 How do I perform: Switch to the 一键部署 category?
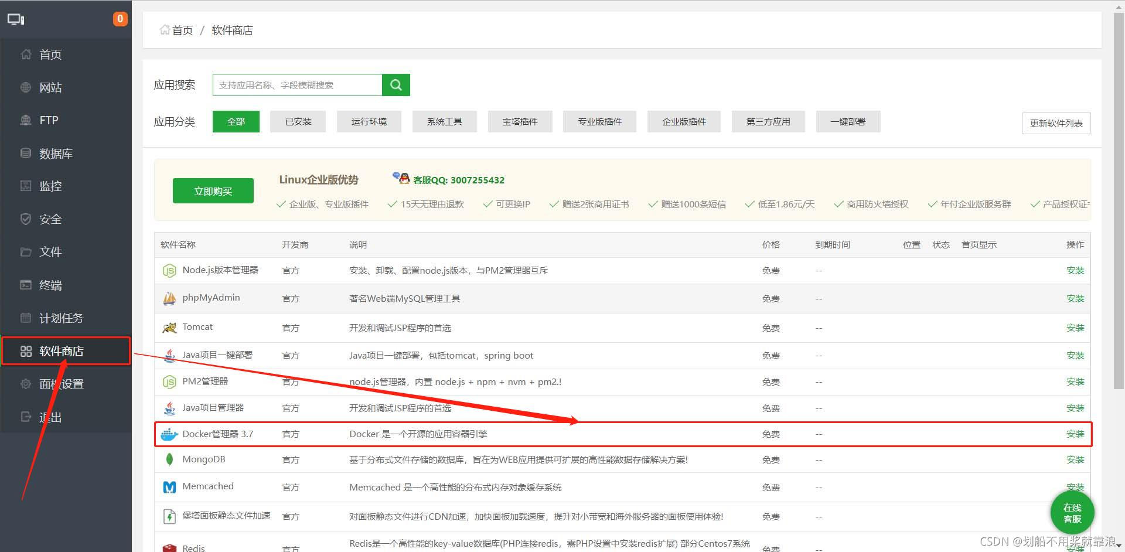(x=847, y=122)
